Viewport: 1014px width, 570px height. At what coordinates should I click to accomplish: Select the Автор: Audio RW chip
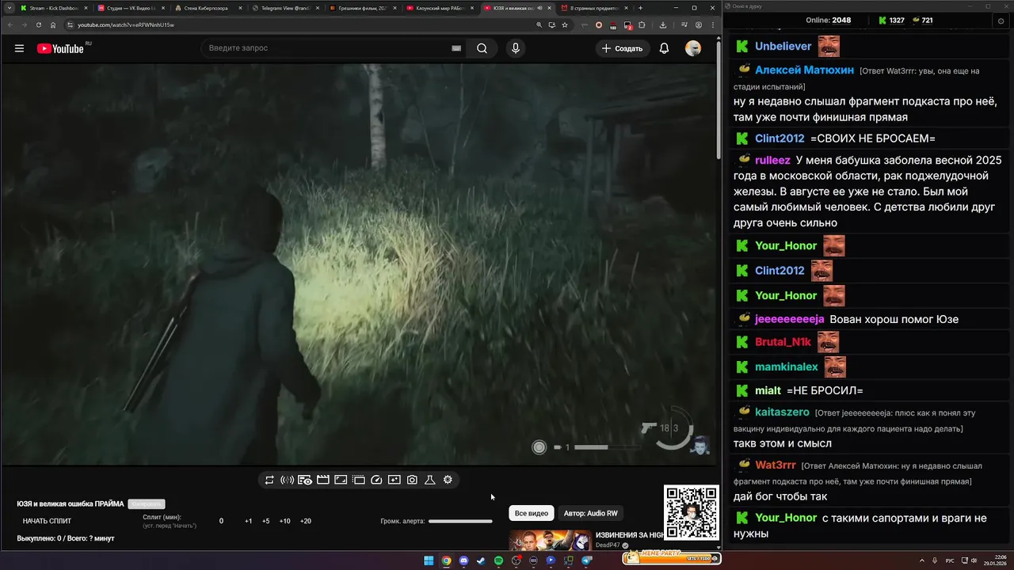[x=590, y=513]
